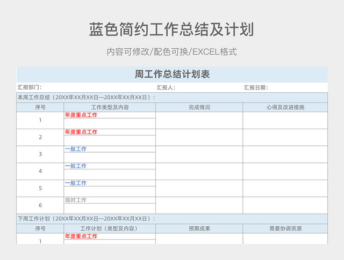Click serial number 2 cell

pyautogui.click(x=40, y=137)
